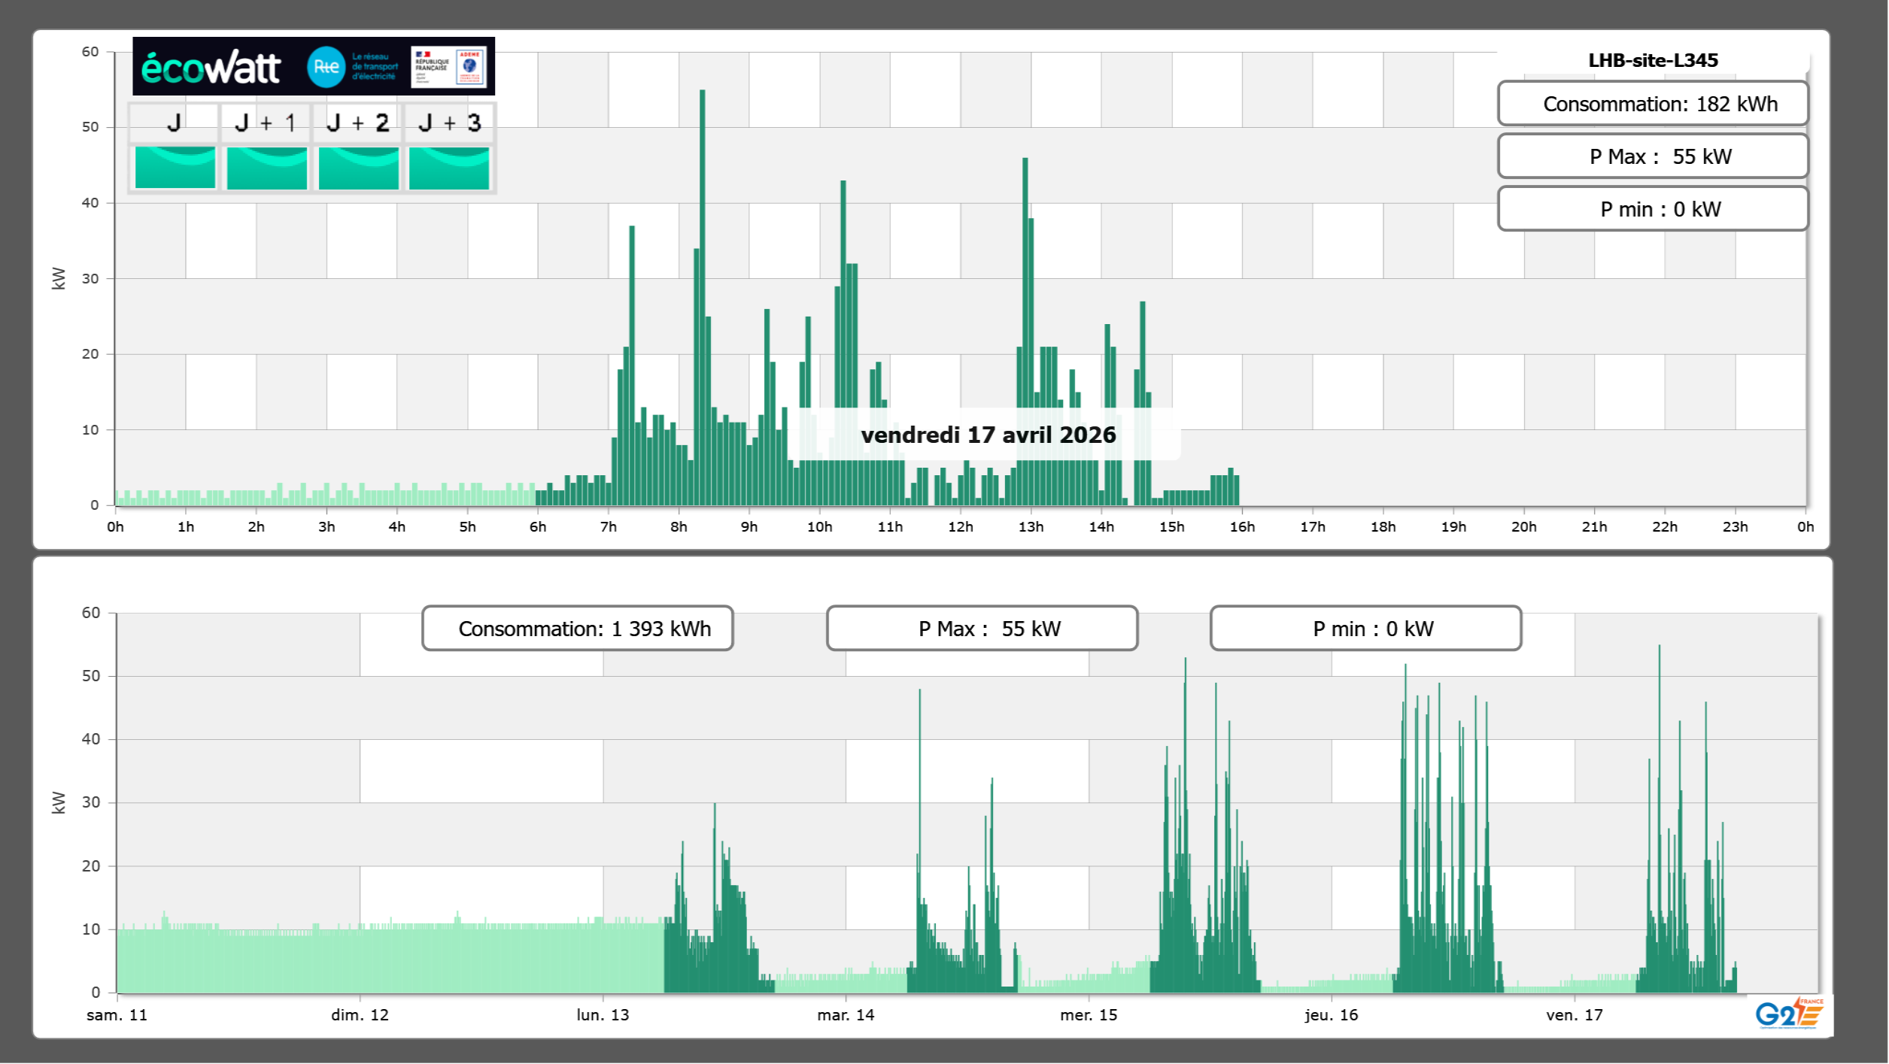Click the vendredi 17 avril 2026 date label
This screenshot has height=1064, width=1889.
[x=988, y=435]
